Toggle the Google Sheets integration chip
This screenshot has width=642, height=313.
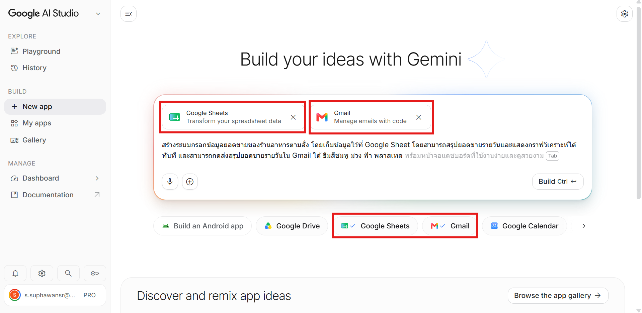tap(376, 226)
